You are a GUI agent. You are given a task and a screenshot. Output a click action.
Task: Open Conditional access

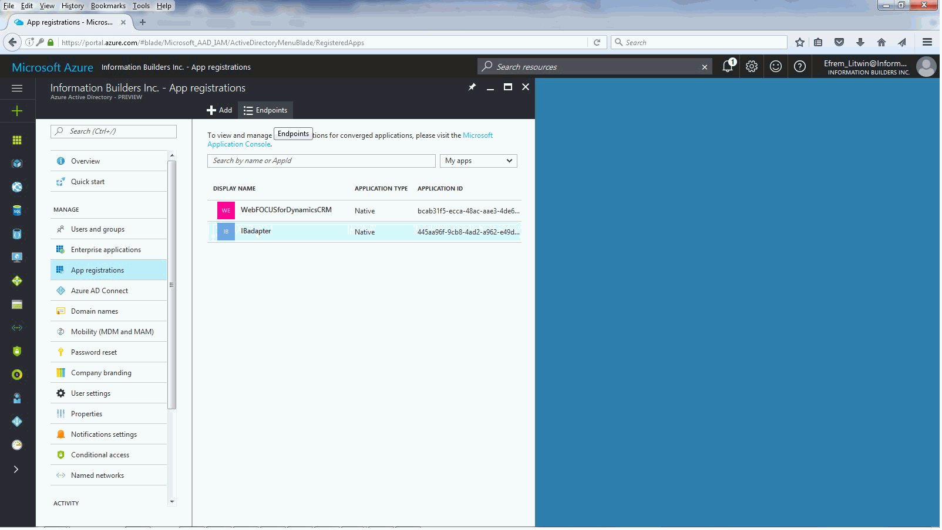point(109,455)
